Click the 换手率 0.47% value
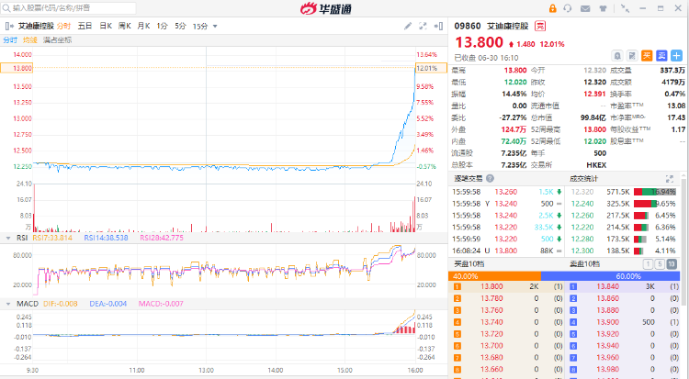The image size is (689, 379). click(675, 94)
